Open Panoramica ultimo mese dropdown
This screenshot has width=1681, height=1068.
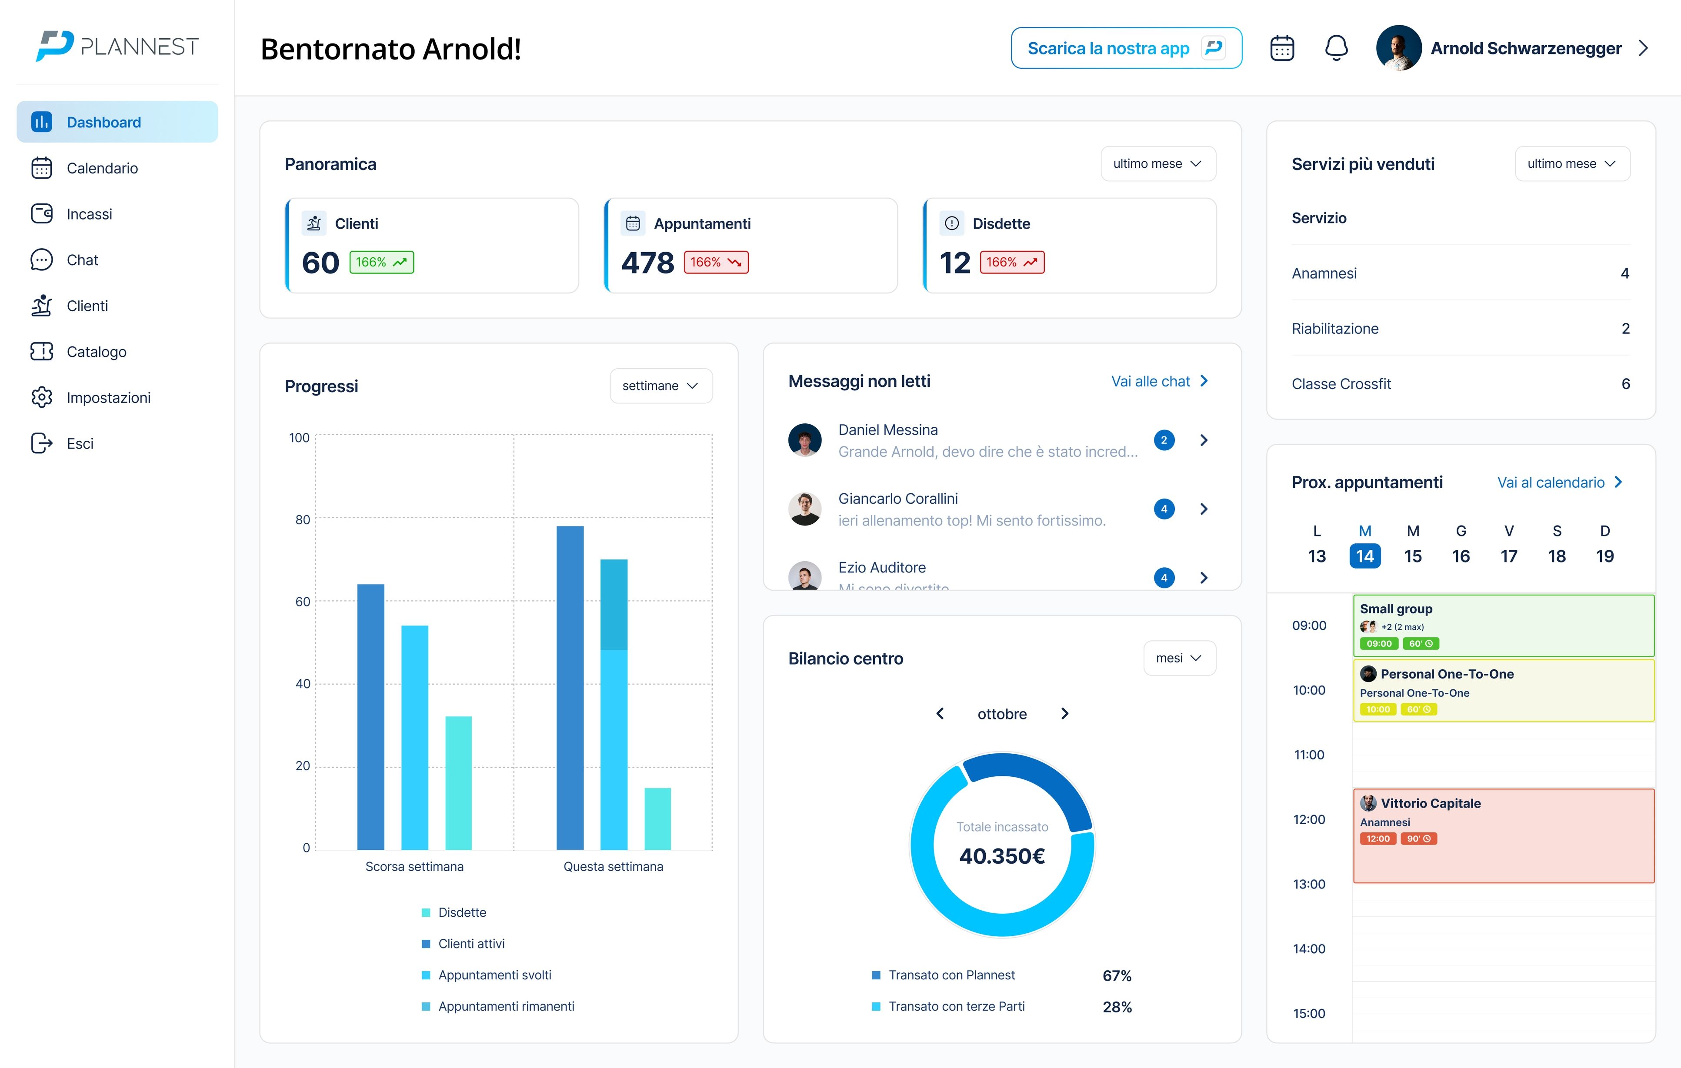(1157, 163)
